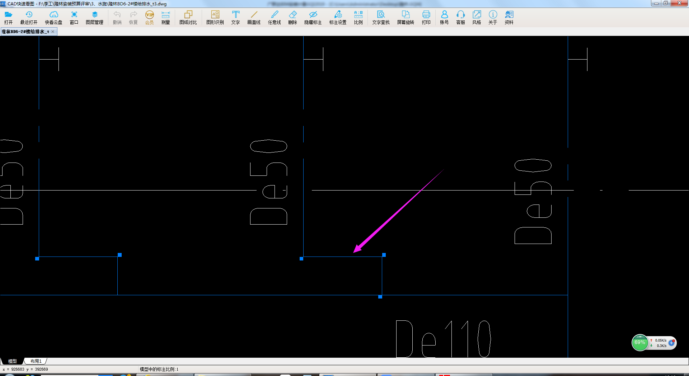This screenshot has width=689, height=376.
Task: Open the 账号 account icon
Action: (444, 18)
